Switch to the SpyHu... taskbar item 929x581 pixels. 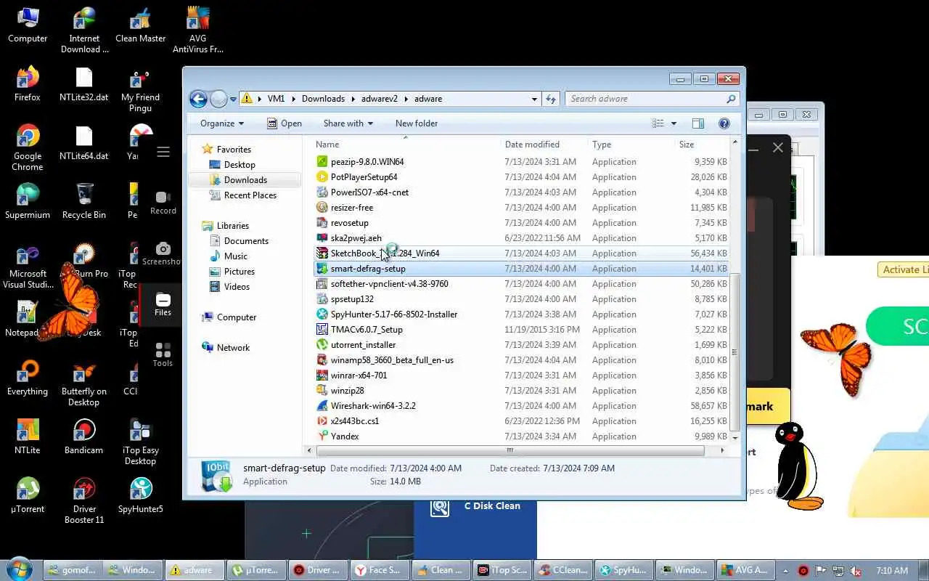(x=624, y=570)
